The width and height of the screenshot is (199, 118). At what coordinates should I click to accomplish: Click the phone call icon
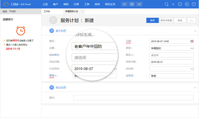(187, 4)
